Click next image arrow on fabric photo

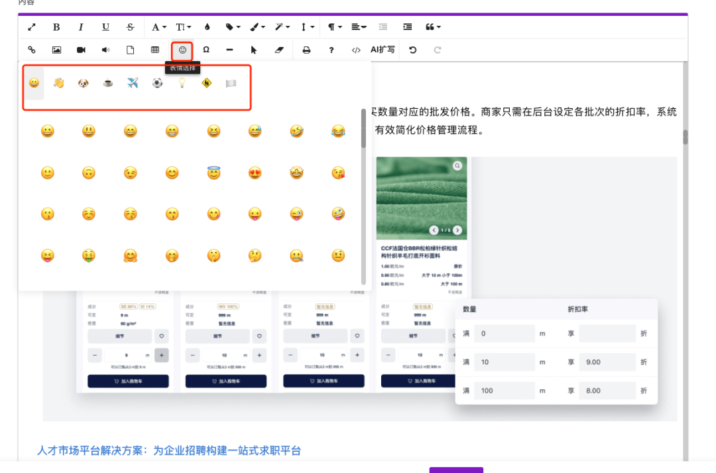(x=457, y=230)
